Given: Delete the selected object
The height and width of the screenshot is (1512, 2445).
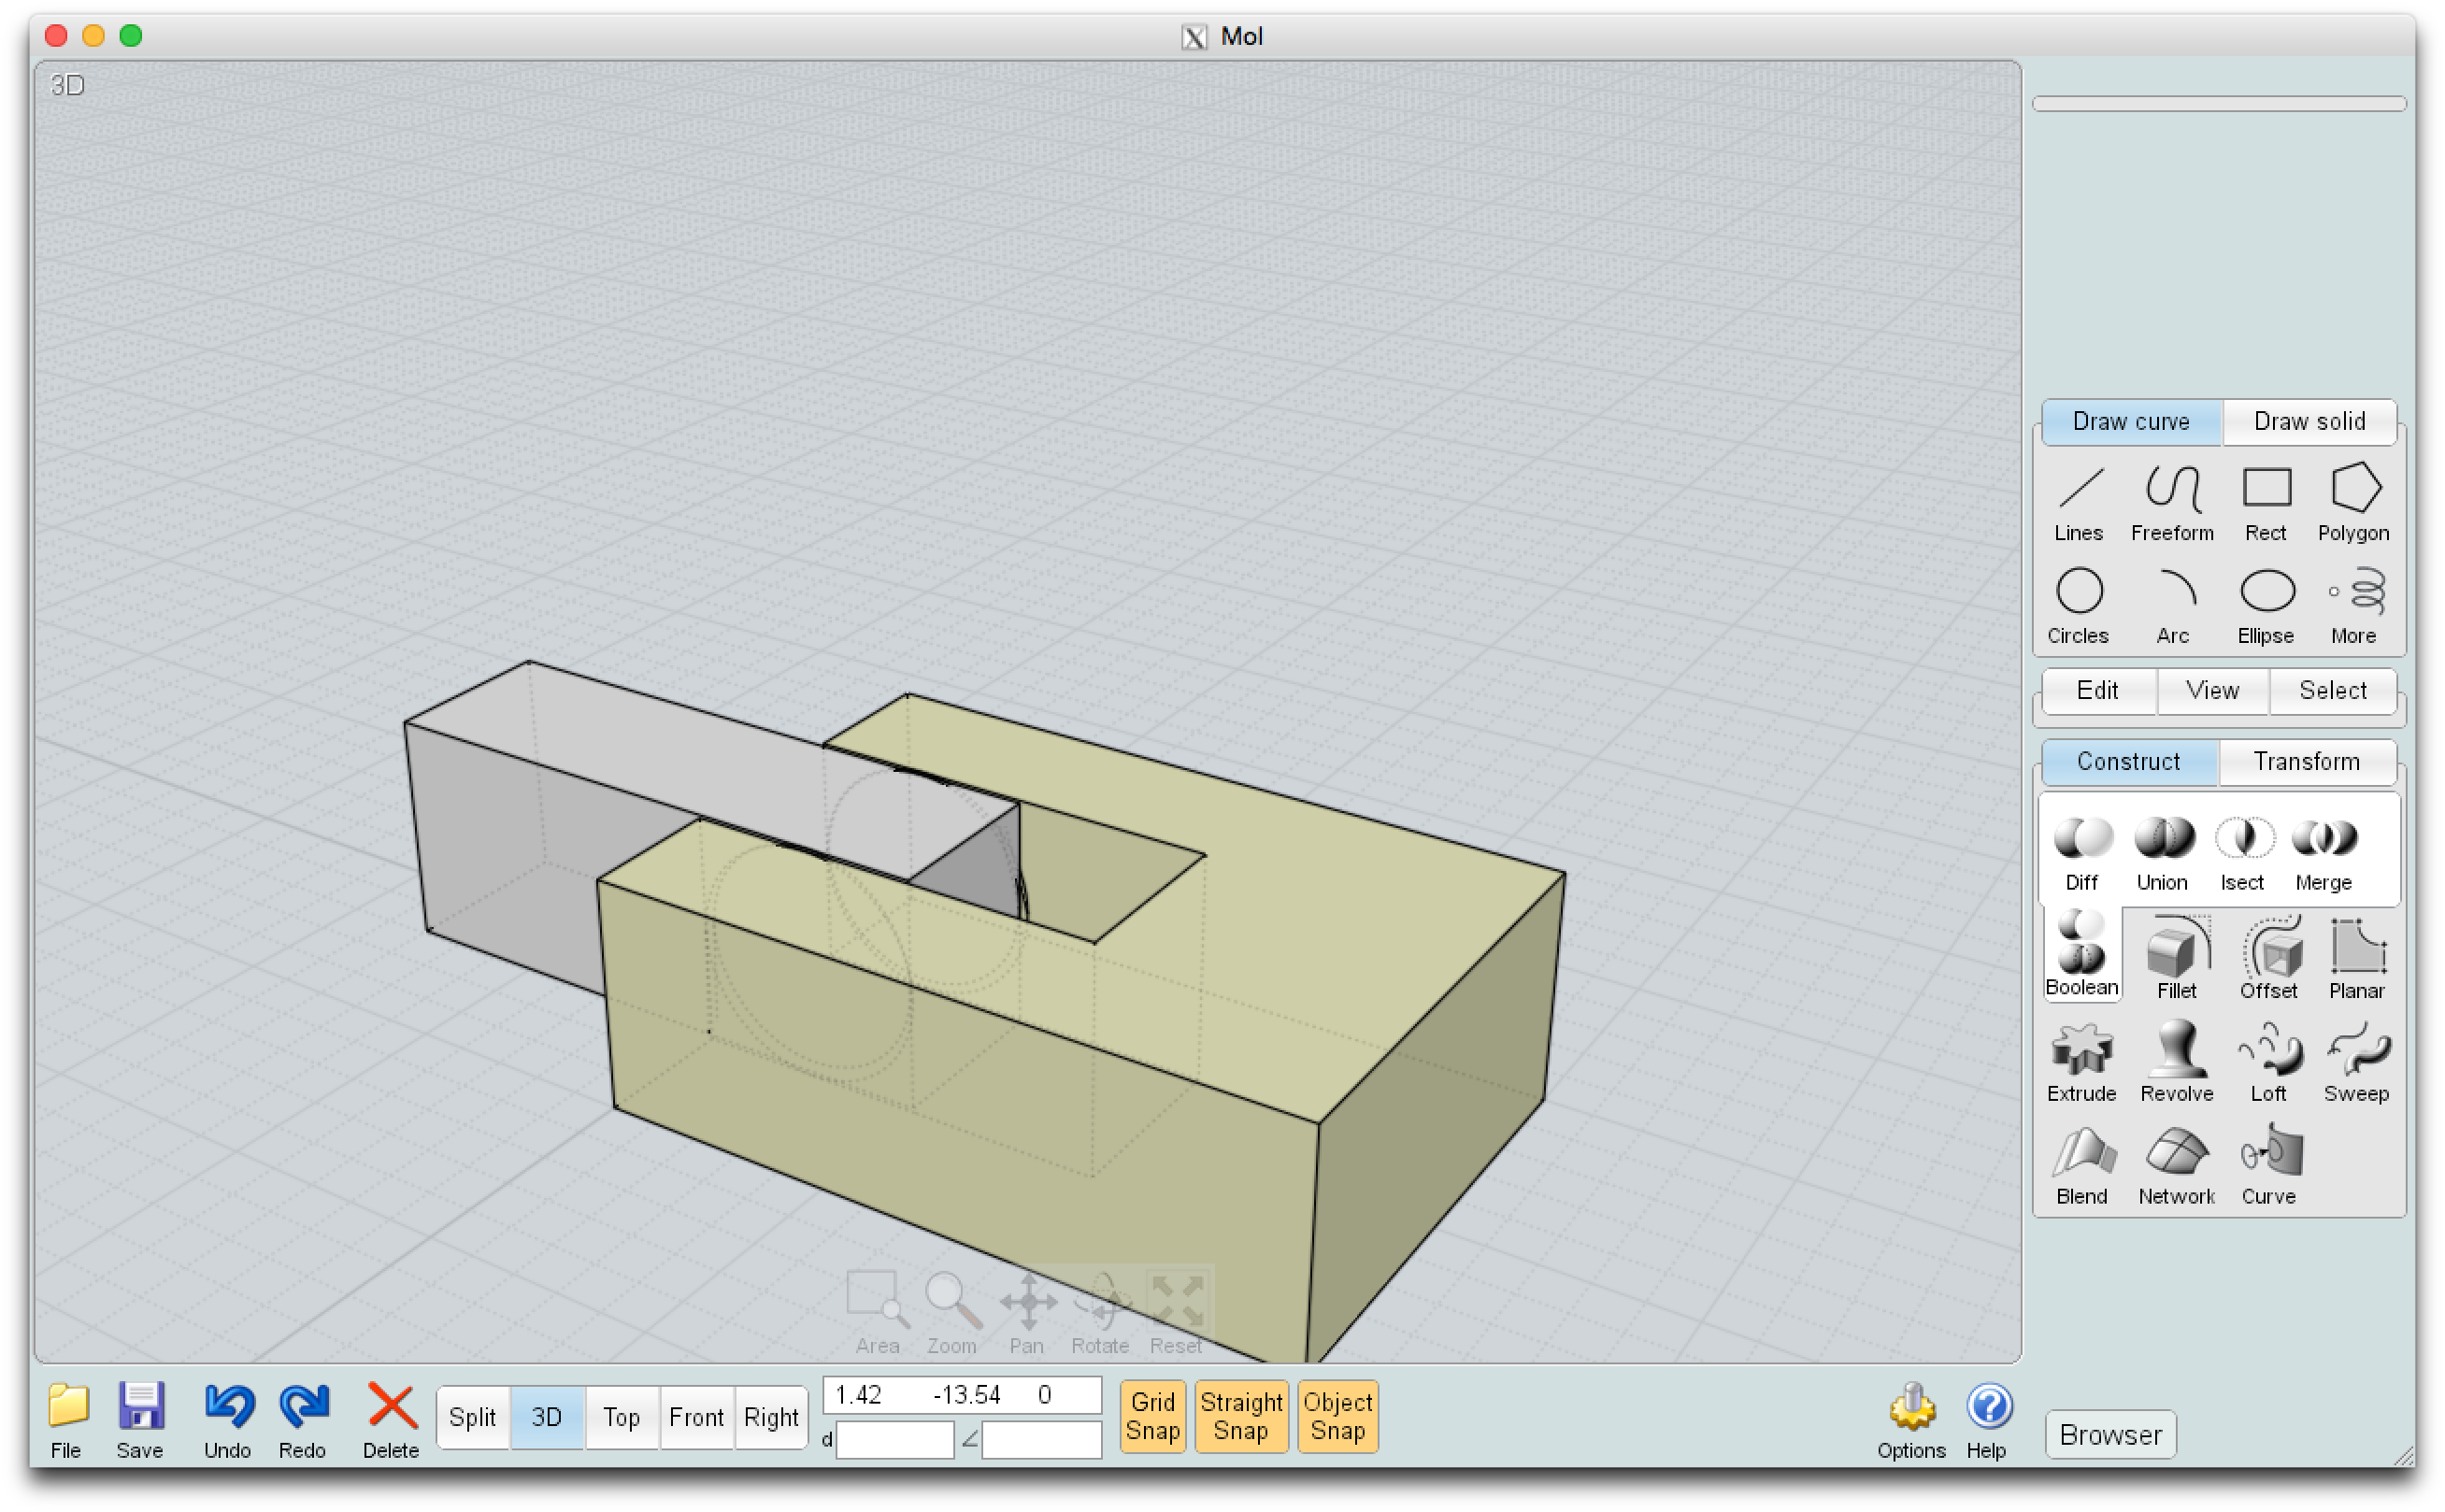Looking at the screenshot, I should [x=390, y=1421].
